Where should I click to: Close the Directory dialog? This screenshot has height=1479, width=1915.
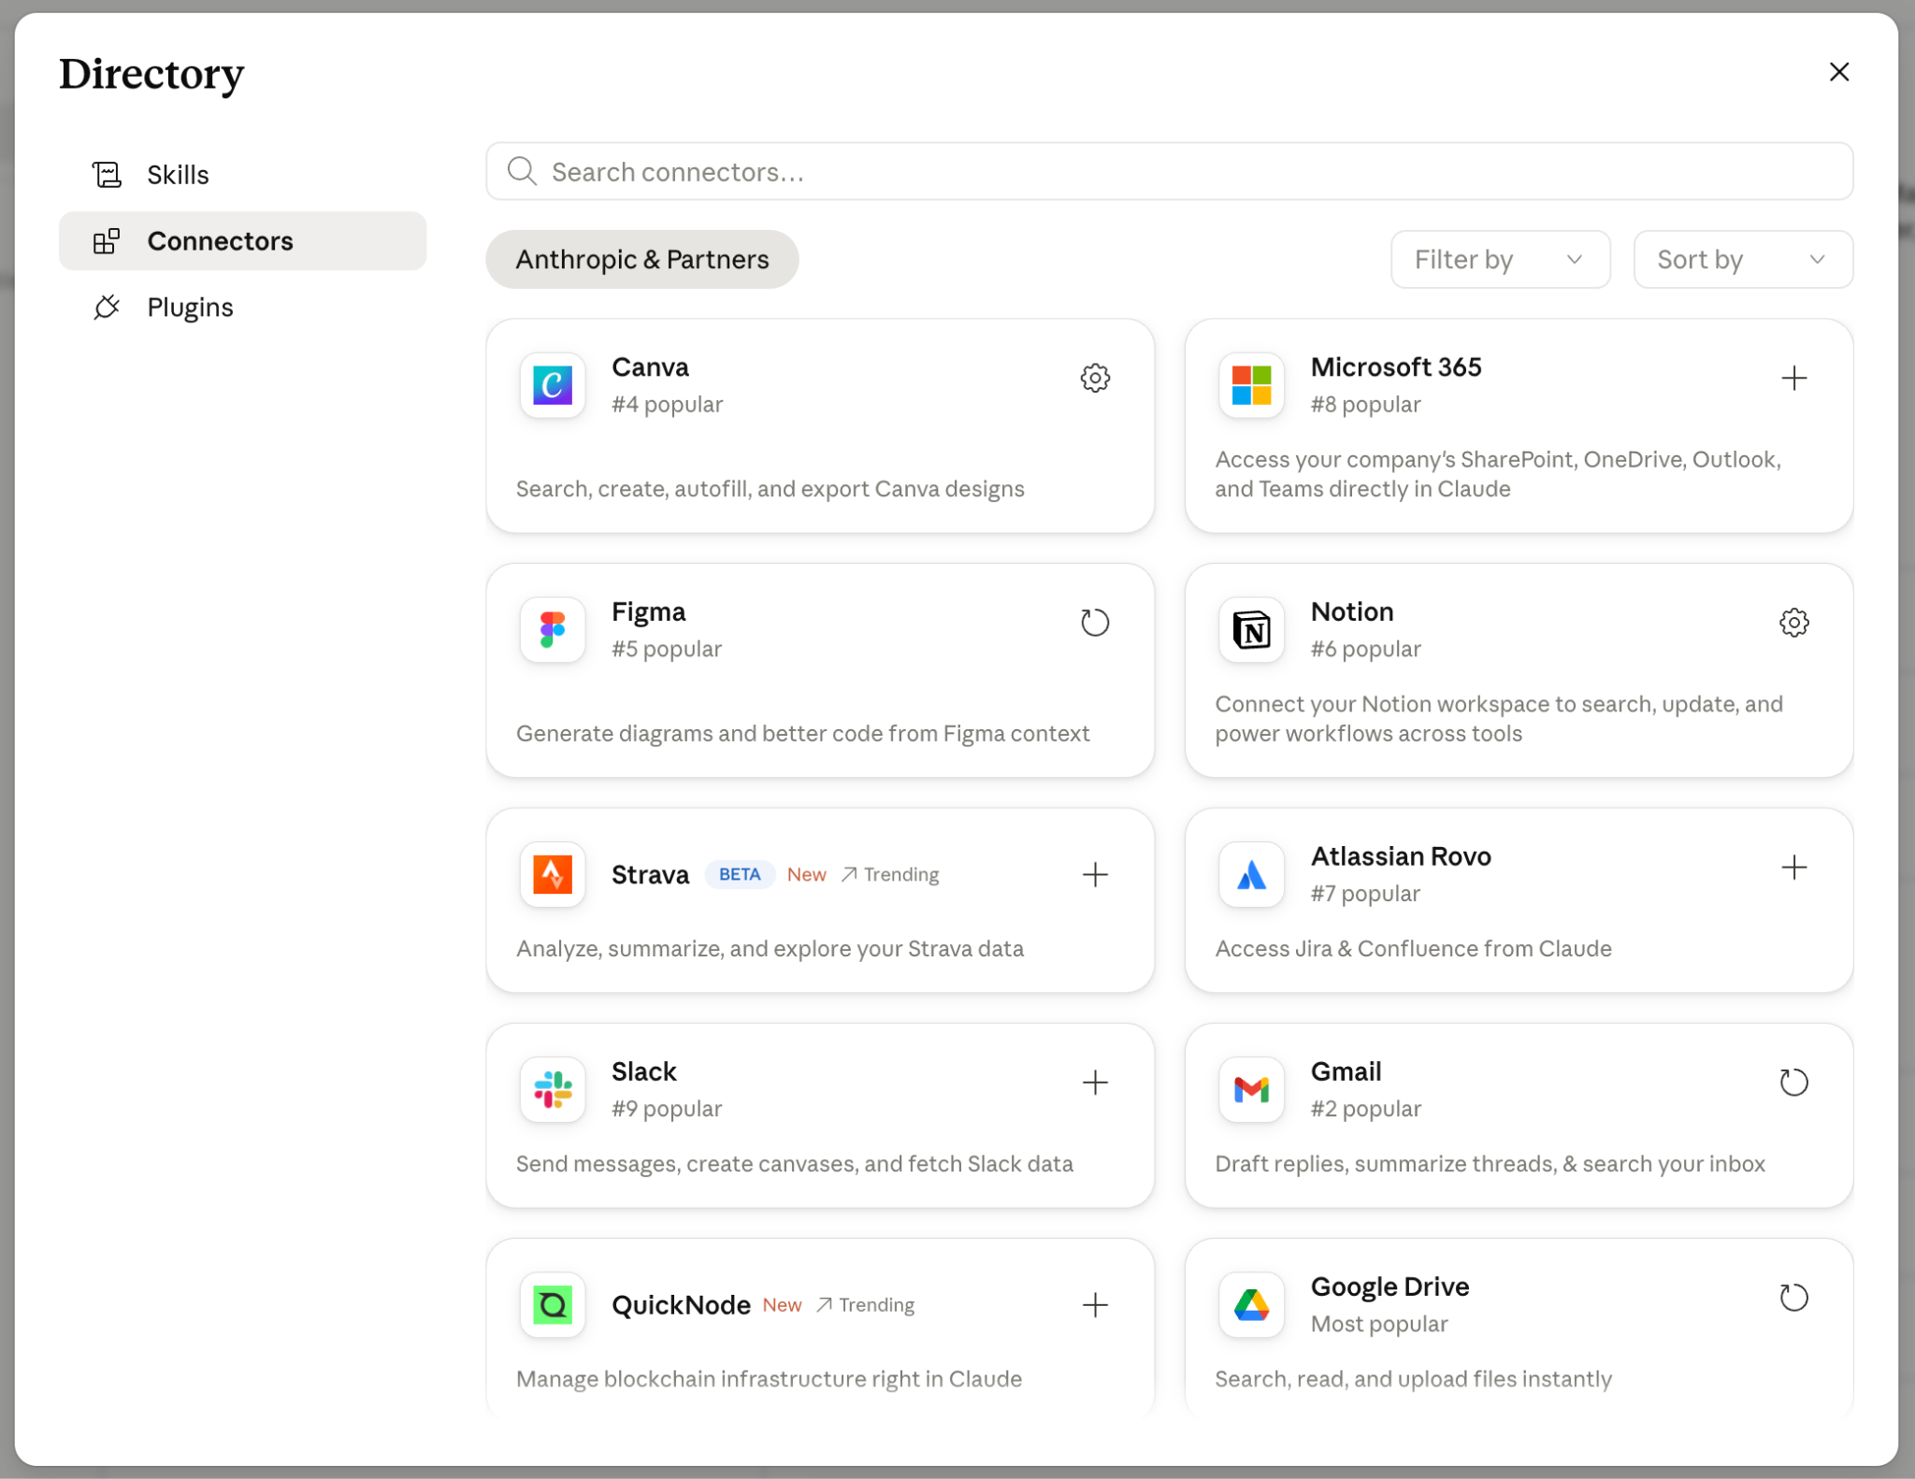tap(1838, 72)
